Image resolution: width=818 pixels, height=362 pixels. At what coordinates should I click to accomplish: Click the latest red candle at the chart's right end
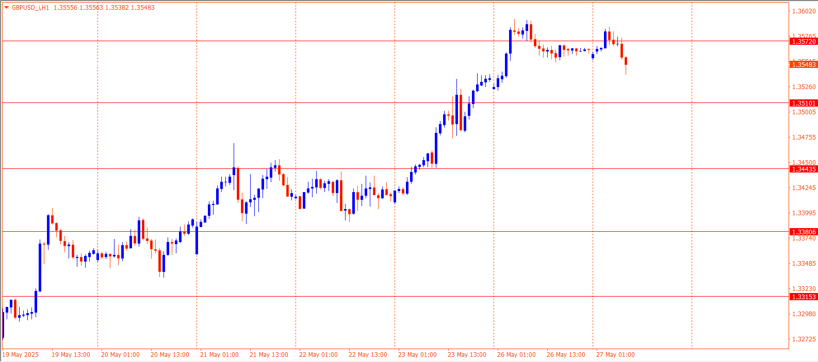[x=626, y=61]
